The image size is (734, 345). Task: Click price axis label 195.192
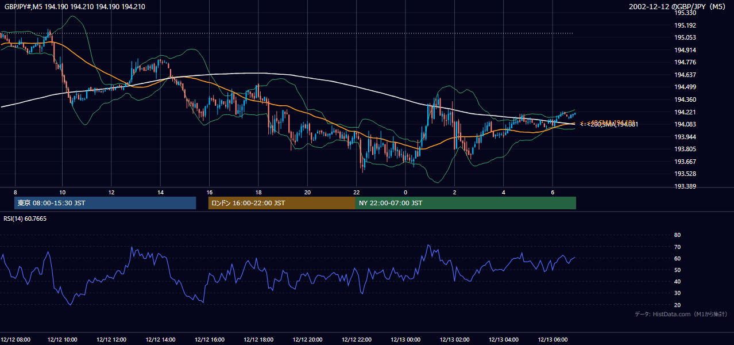pos(685,25)
